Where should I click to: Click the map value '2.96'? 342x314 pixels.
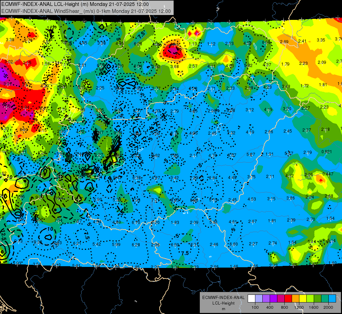pos(155,245)
